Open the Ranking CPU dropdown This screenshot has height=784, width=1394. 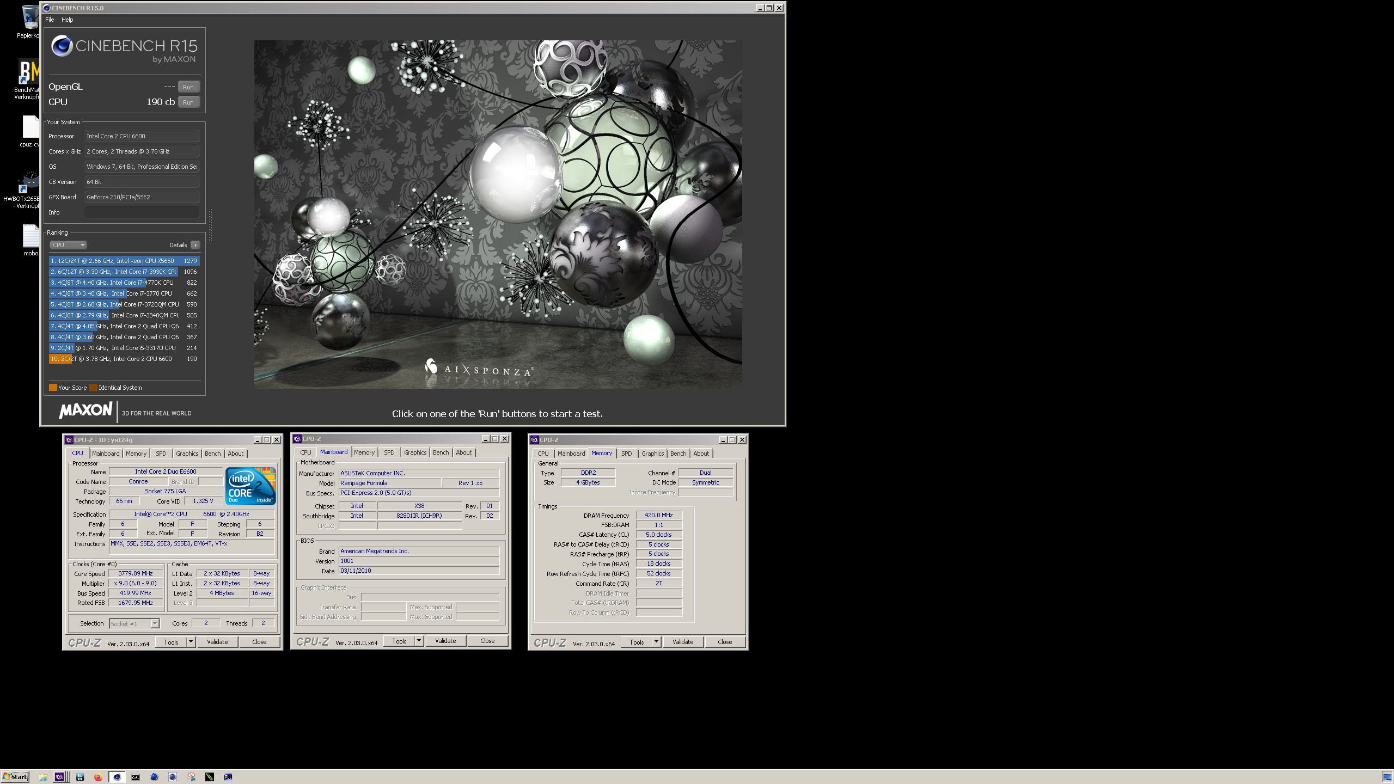pos(68,245)
